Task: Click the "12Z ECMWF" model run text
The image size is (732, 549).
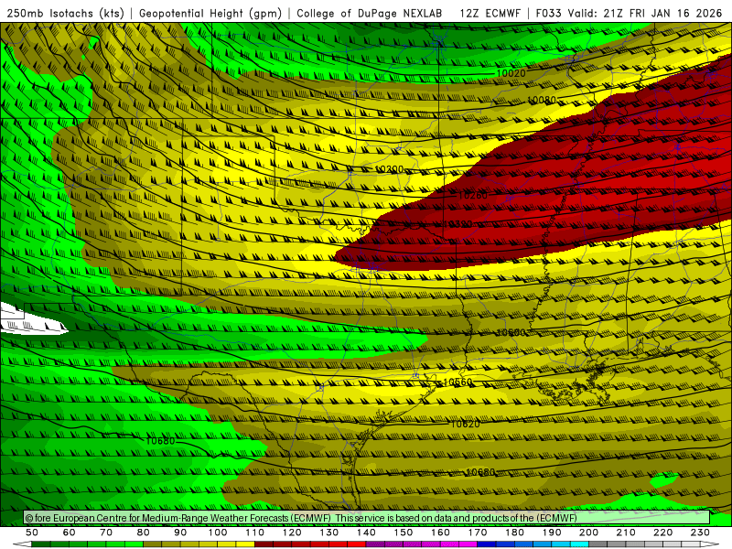Action: [x=490, y=13]
